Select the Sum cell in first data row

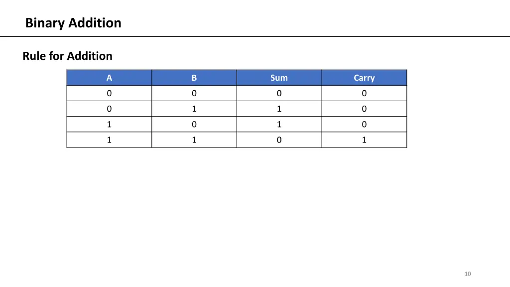279,93
